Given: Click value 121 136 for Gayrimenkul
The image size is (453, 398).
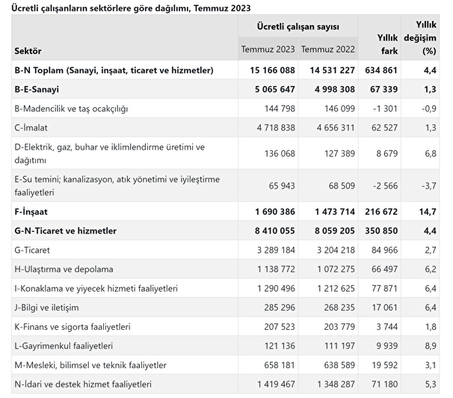Looking at the screenshot, I should 280,346.
